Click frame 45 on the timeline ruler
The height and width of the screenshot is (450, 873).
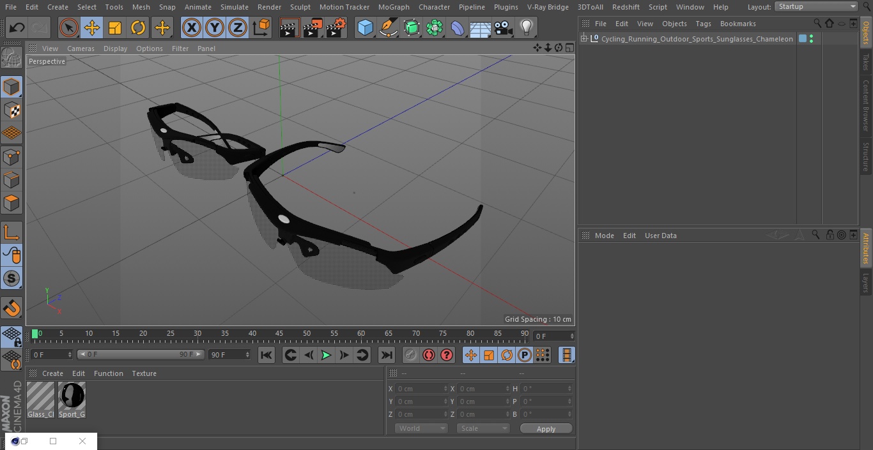coord(279,334)
